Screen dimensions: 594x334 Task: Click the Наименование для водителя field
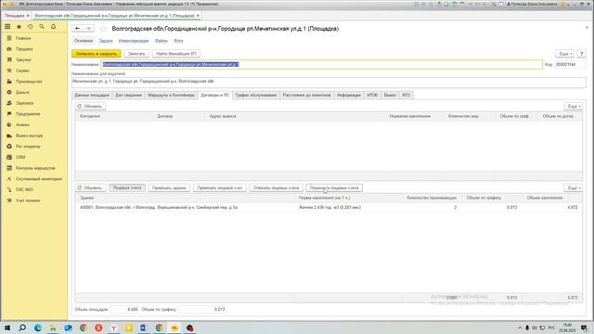pyautogui.click(x=329, y=83)
